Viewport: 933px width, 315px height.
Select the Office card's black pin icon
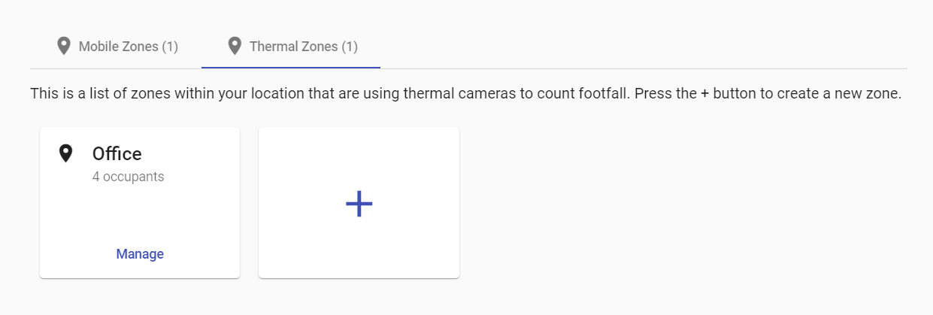(66, 153)
